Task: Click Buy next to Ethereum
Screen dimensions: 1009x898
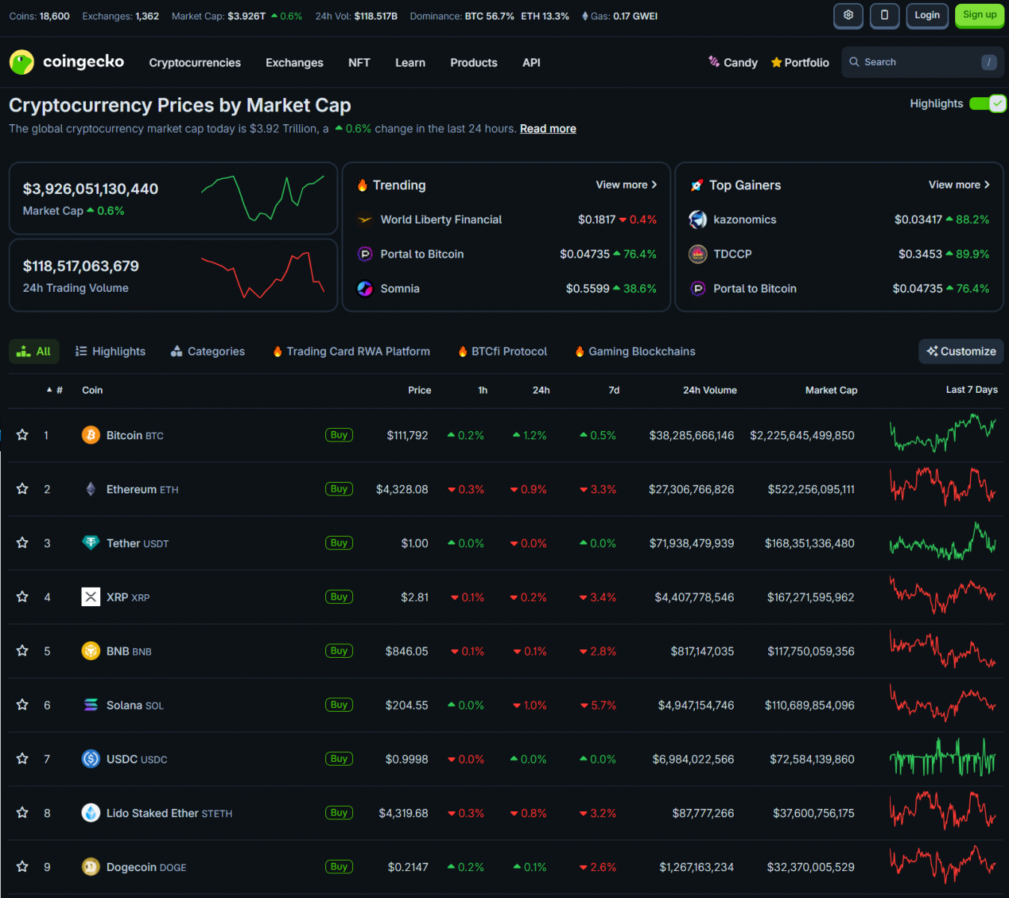Action: (338, 489)
